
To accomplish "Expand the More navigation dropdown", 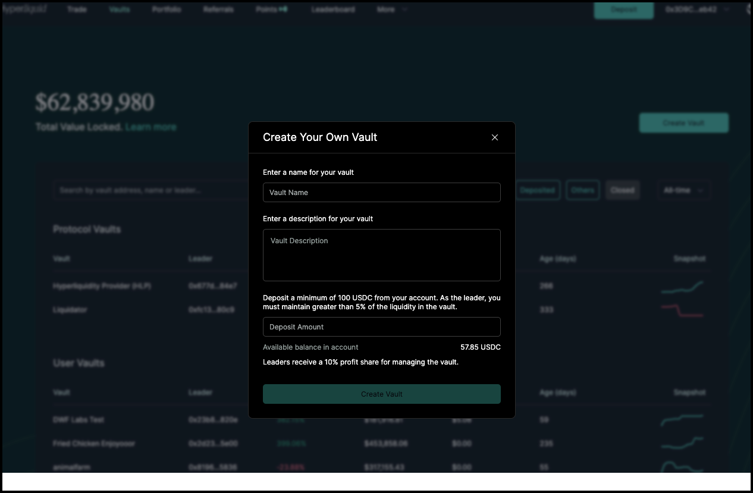I will [x=391, y=10].
